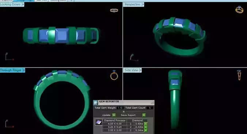Screen dimensions: 247x134
Task: Click the quantity 1 cell for 4.00 X 4.00
Action: click(x=130, y=124)
